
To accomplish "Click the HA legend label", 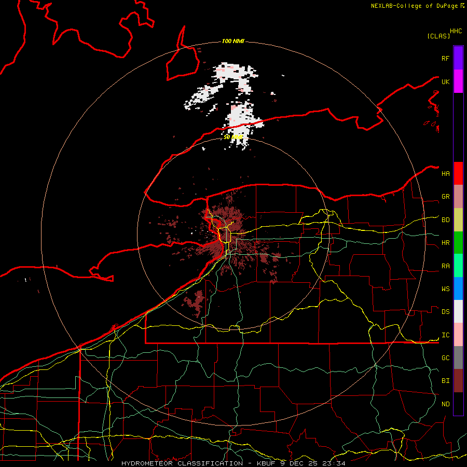I will [445, 174].
